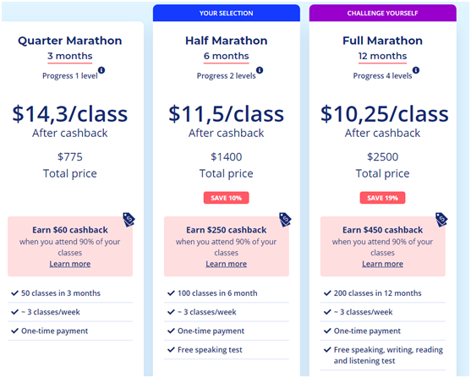Choose the Full Marathon plan title
This screenshot has width=471, height=378.
pyautogui.click(x=382, y=41)
